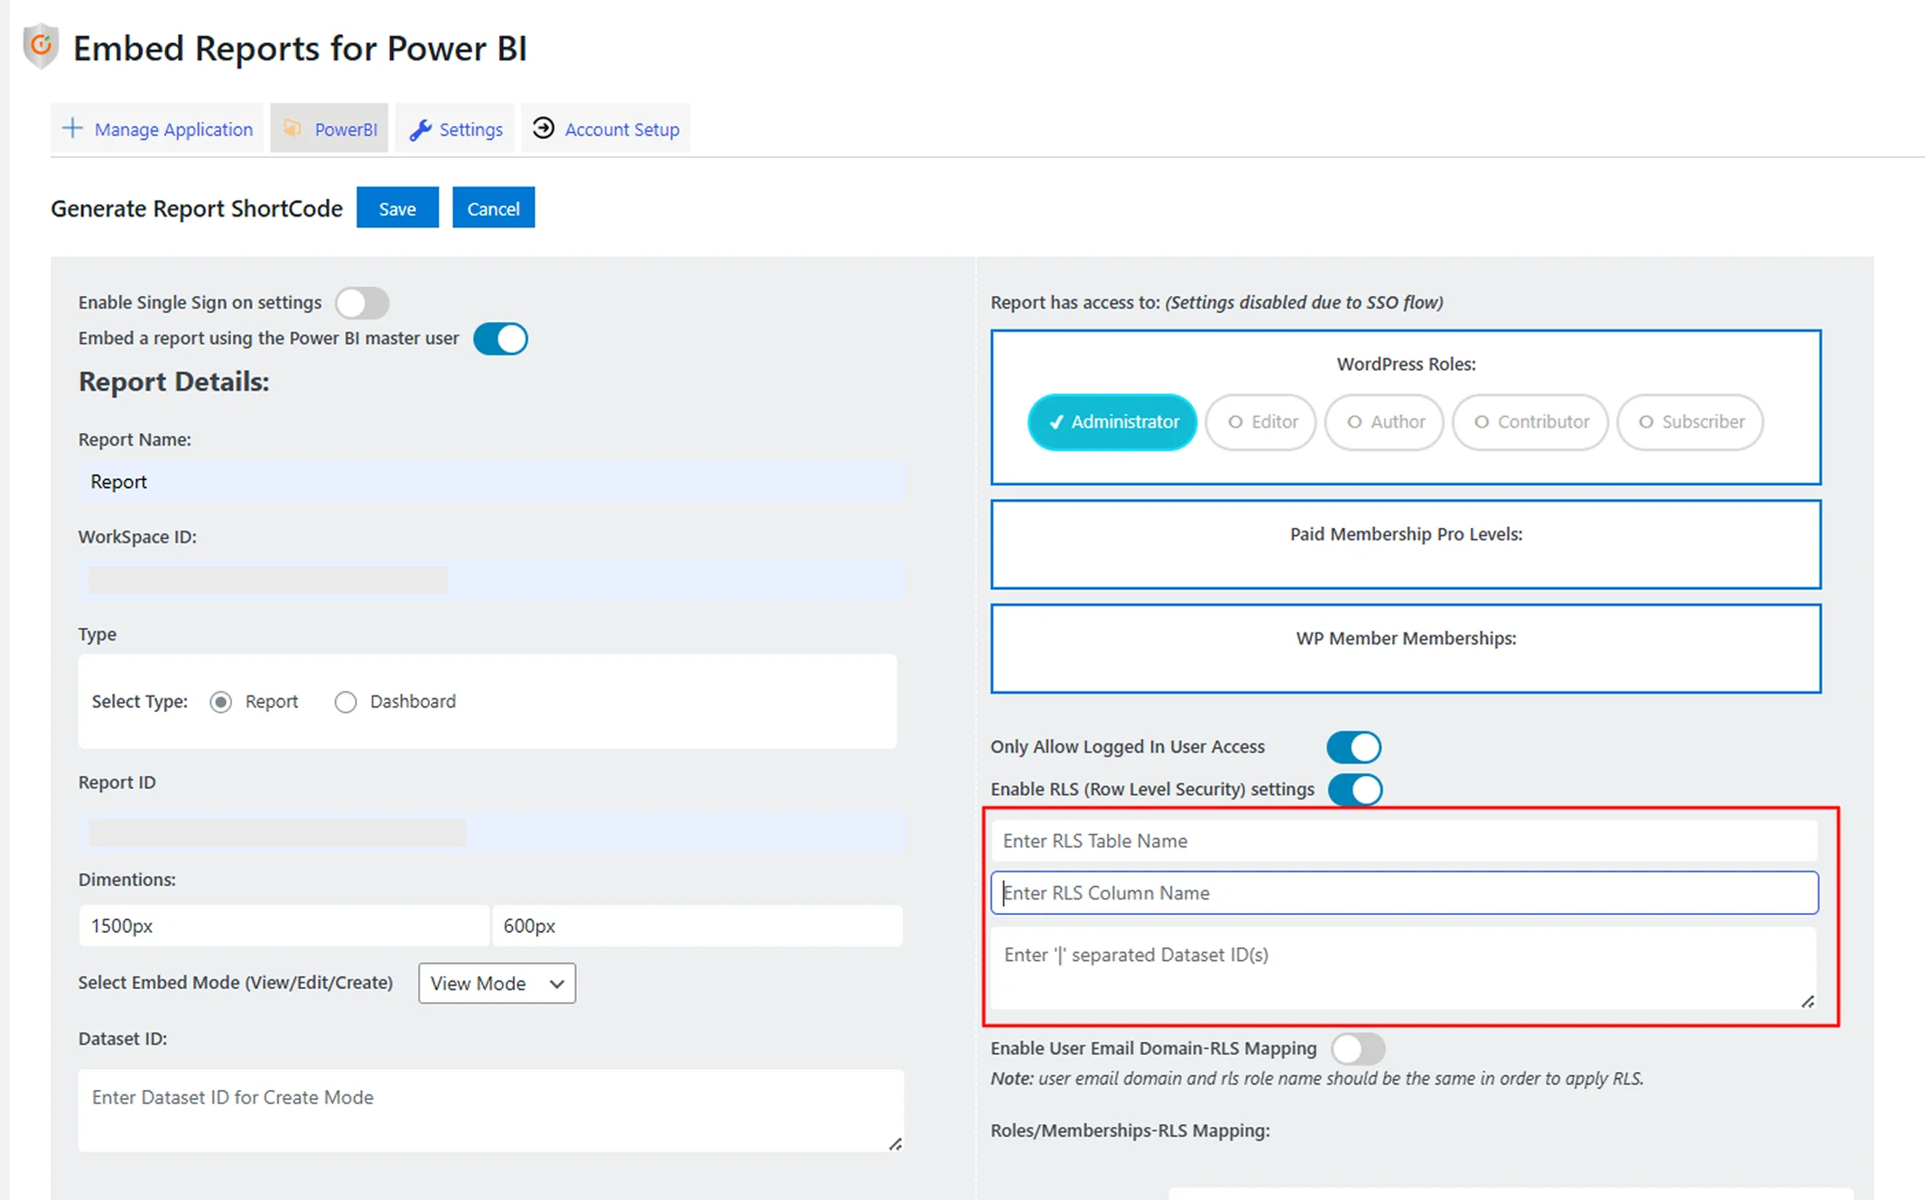The image size is (1925, 1200).
Task: Open the View Mode embed dropdown
Action: click(497, 983)
